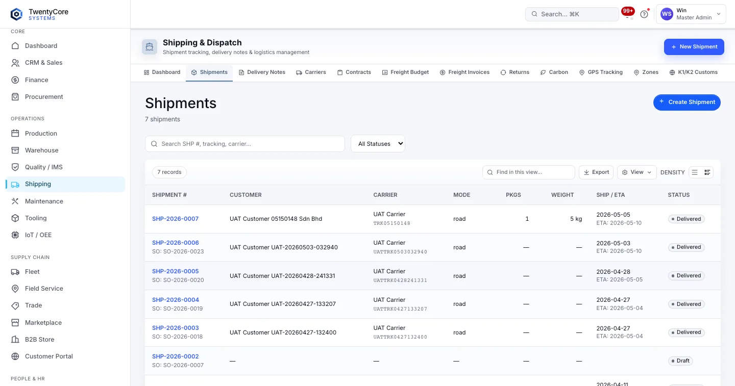The width and height of the screenshot is (735, 386).
Task: Open the help question mark icon
Action: [x=644, y=14]
